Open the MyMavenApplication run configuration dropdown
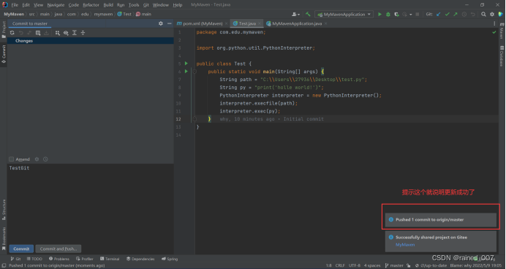This screenshot has width=506, height=269. (344, 14)
